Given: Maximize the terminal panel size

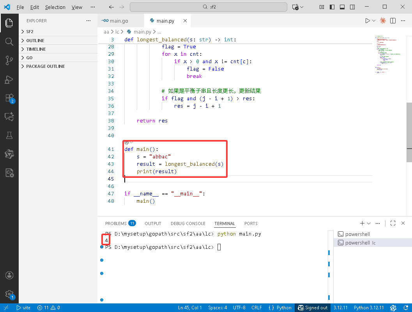Looking at the screenshot, I should [x=393, y=223].
